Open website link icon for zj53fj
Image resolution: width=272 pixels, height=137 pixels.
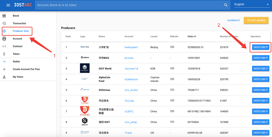point(172,111)
